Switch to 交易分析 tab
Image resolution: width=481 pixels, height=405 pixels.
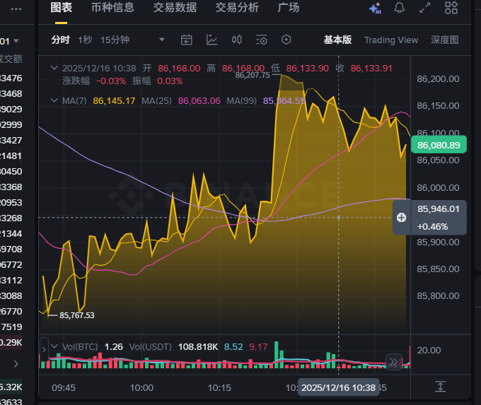point(237,8)
